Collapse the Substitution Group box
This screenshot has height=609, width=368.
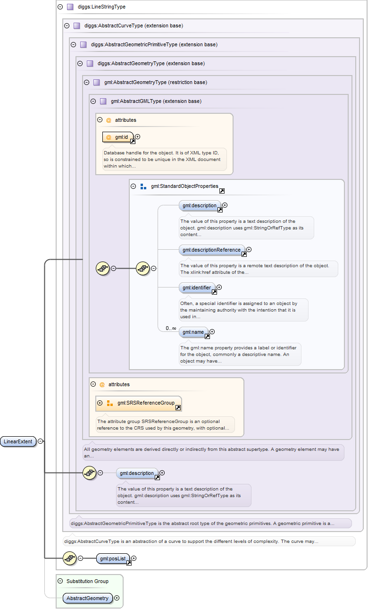point(60,581)
